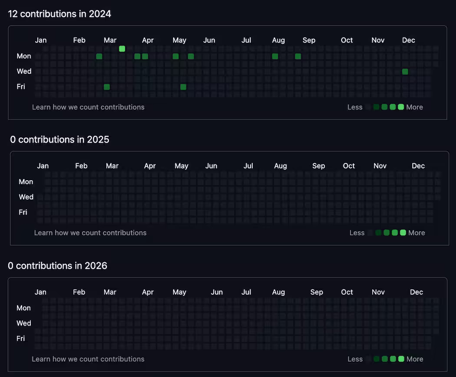Image resolution: width=456 pixels, height=377 pixels.
Task: Click the '12 contributions in 2024' heading
Action: tap(59, 14)
